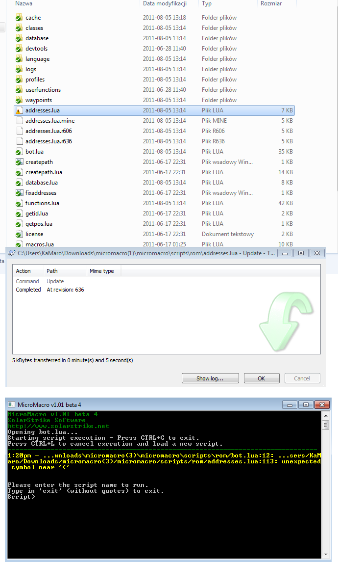Image resolution: width=338 pixels, height=562 pixels.
Task: Click the createpath batch file icon
Action: point(19,162)
